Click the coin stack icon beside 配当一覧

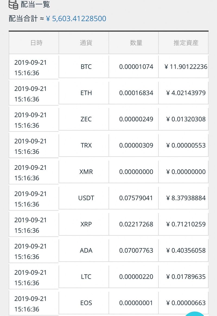point(14,4)
